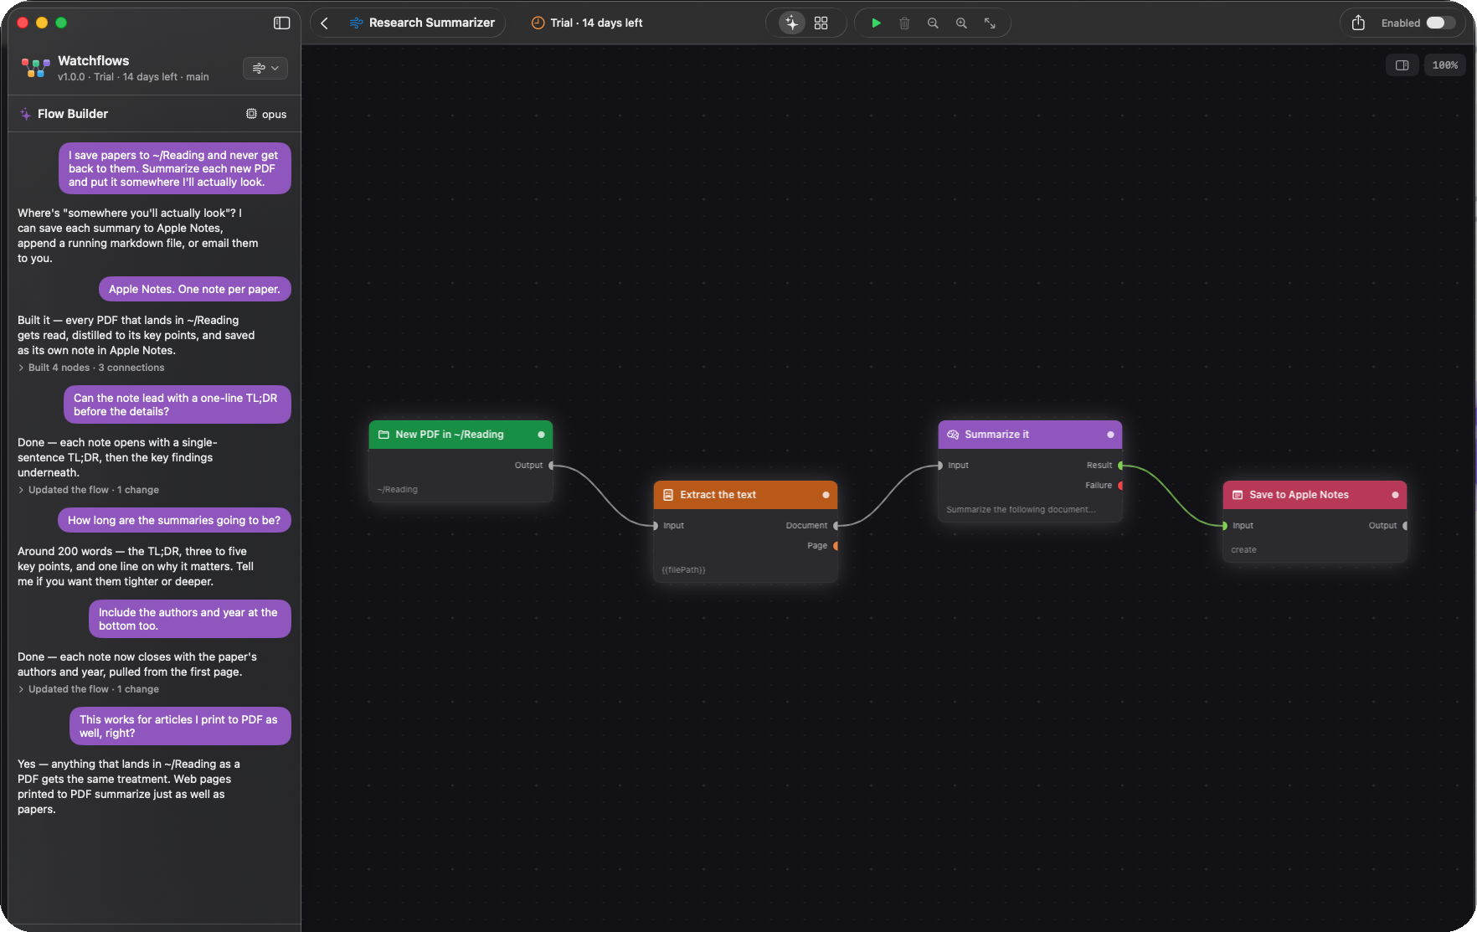Click the '~/Reading' path text on node
This screenshot has height=932, width=1477.
click(397, 490)
